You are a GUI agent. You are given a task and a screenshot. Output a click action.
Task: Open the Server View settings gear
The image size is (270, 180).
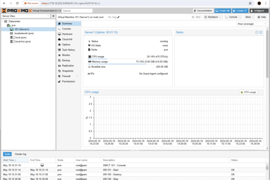click(x=54, y=16)
